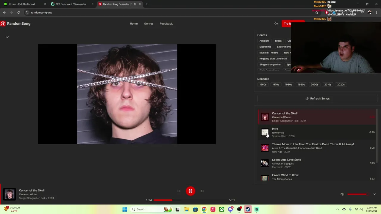Open Discord from the taskbar
The height and width of the screenshot is (214, 381).
[x=230, y=209]
